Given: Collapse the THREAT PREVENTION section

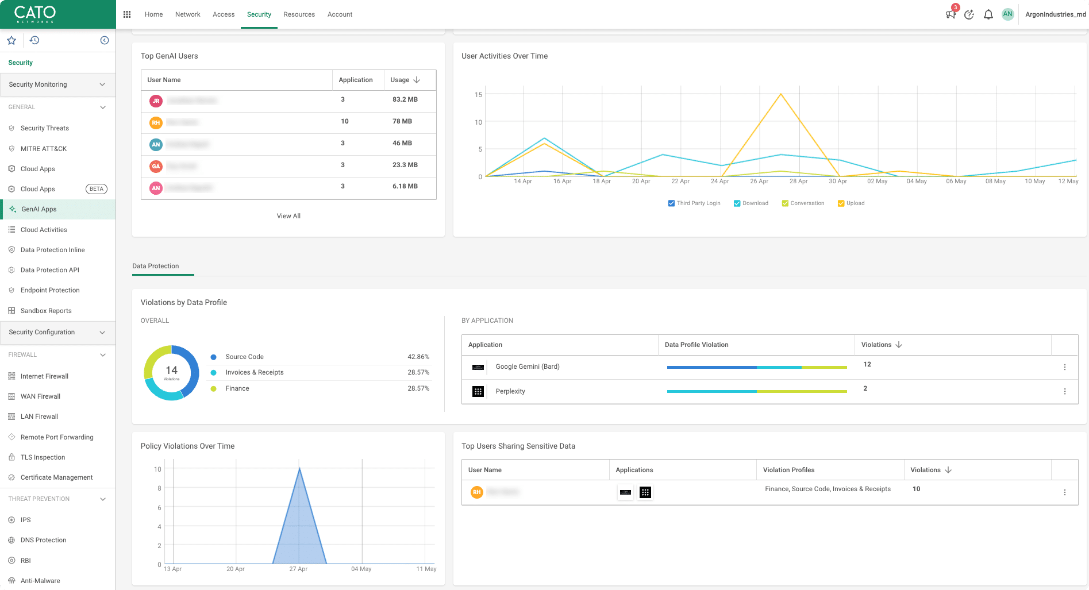Looking at the screenshot, I should point(103,499).
